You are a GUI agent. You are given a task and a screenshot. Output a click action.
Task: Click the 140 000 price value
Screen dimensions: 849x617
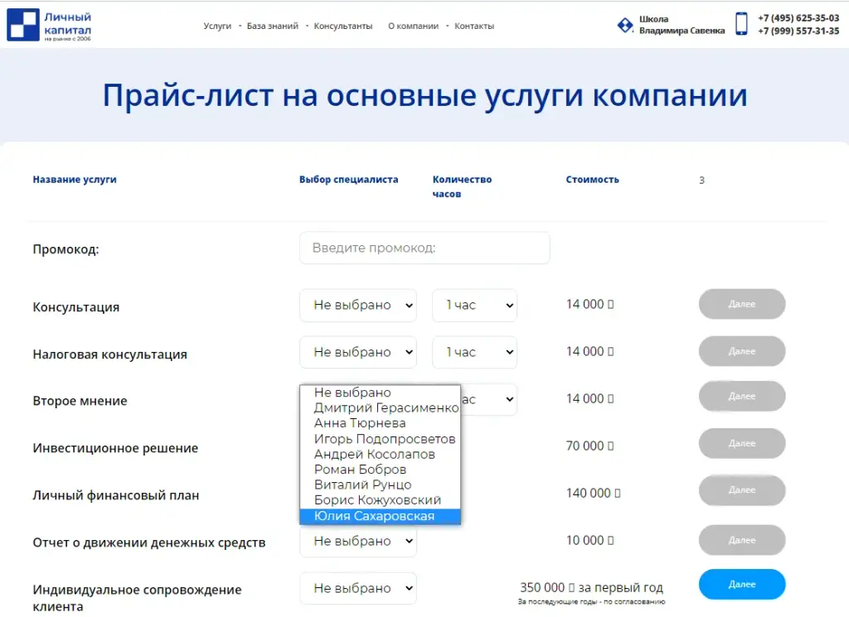pos(593,493)
